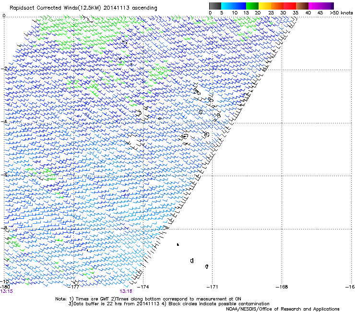Screen dimensions: 355x312
Task: Click the 'Rapidscat Corrected Winds(12.5KM)' title text
Action: pos(55,8)
